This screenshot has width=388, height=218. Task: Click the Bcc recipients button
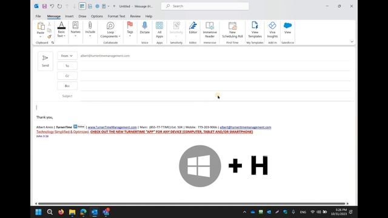tap(67, 86)
